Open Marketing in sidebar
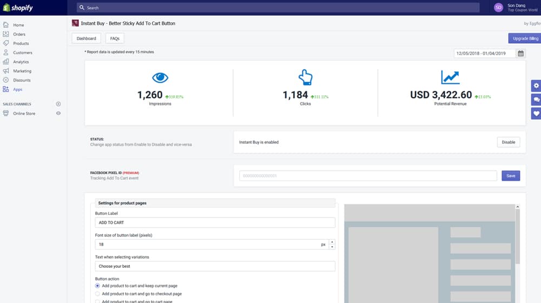The width and height of the screenshot is (541, 303). point(22,71)
